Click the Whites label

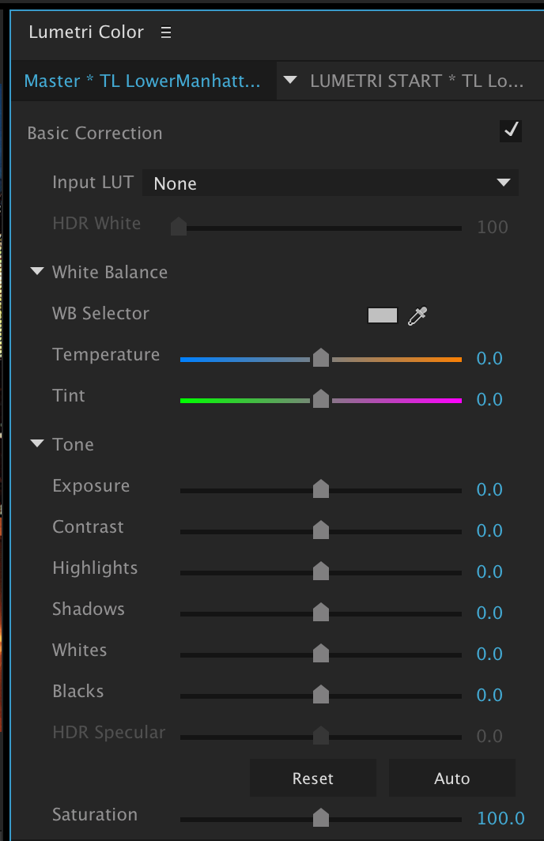(79, 650)
